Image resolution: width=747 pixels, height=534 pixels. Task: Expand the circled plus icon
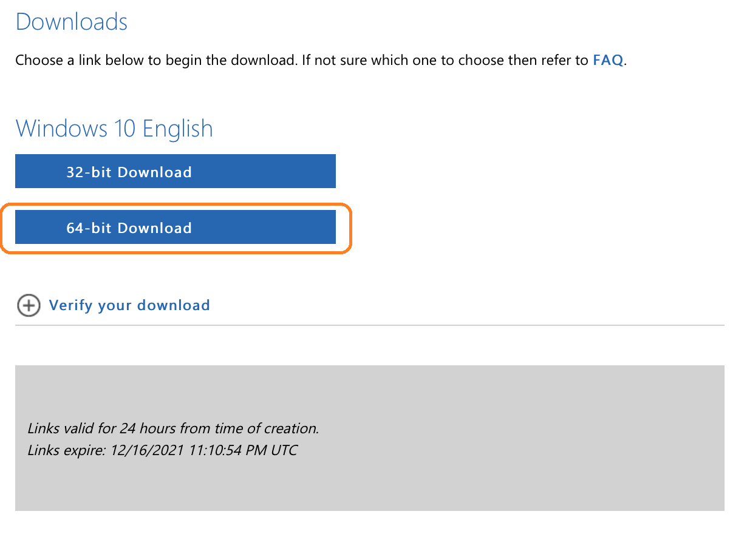[29, 305]
